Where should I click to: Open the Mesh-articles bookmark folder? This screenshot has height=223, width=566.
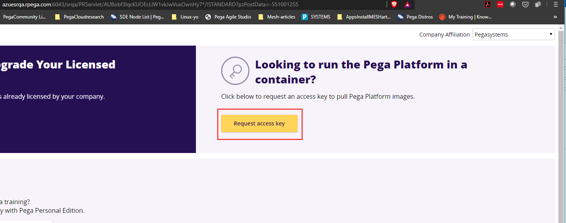[277, 17]
